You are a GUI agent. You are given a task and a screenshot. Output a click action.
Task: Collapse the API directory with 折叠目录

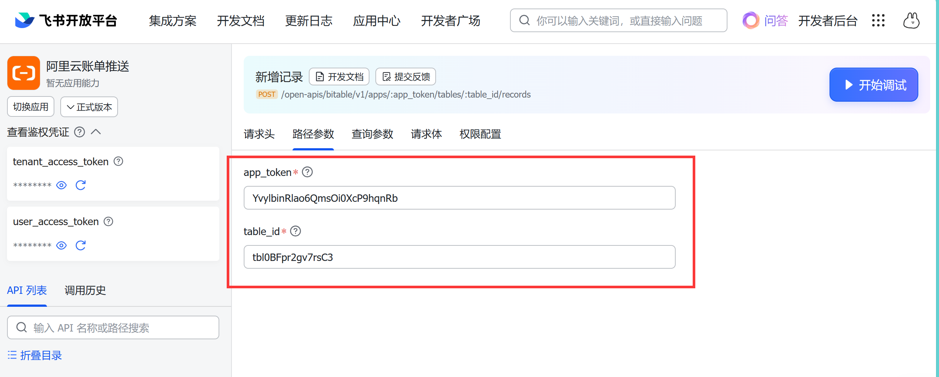tap(35, 355)
